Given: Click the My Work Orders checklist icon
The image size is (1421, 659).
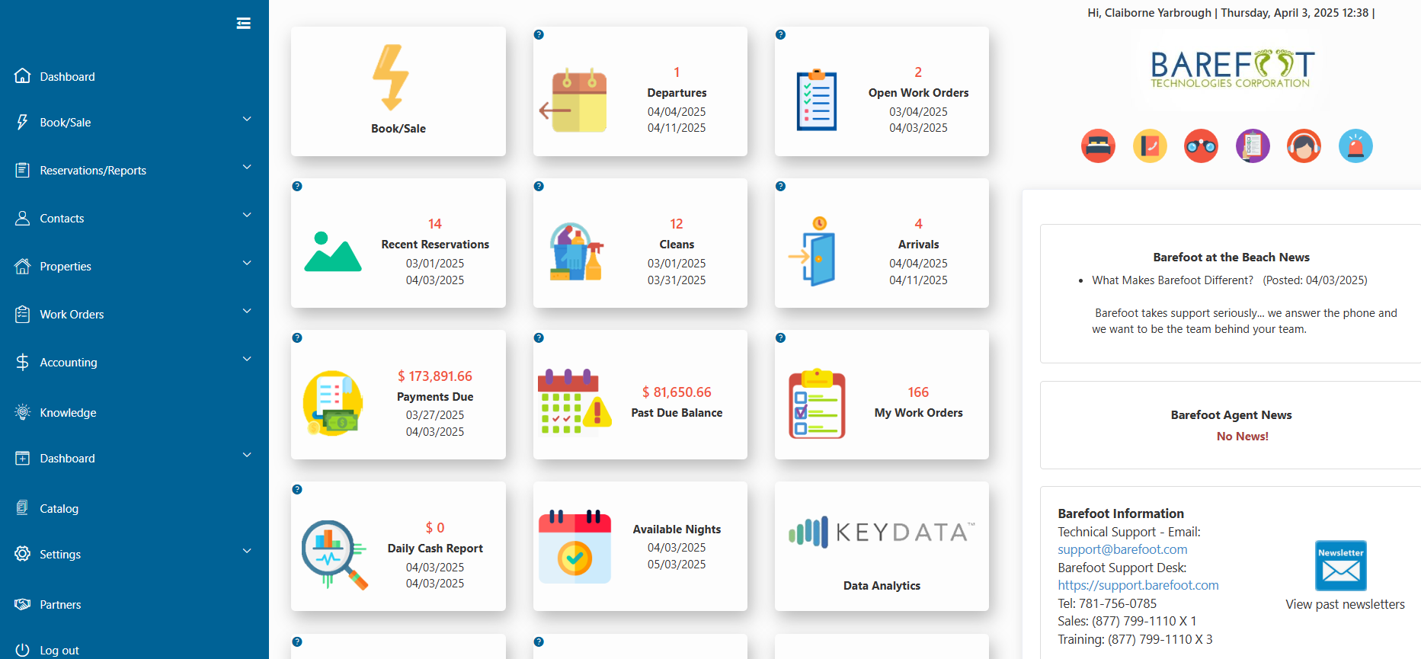Looking at the screenshot, I should point(817,404).
